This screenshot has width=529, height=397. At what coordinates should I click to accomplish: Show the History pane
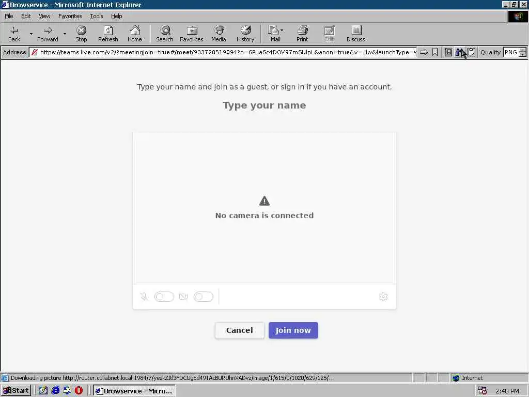click(245, 34)
